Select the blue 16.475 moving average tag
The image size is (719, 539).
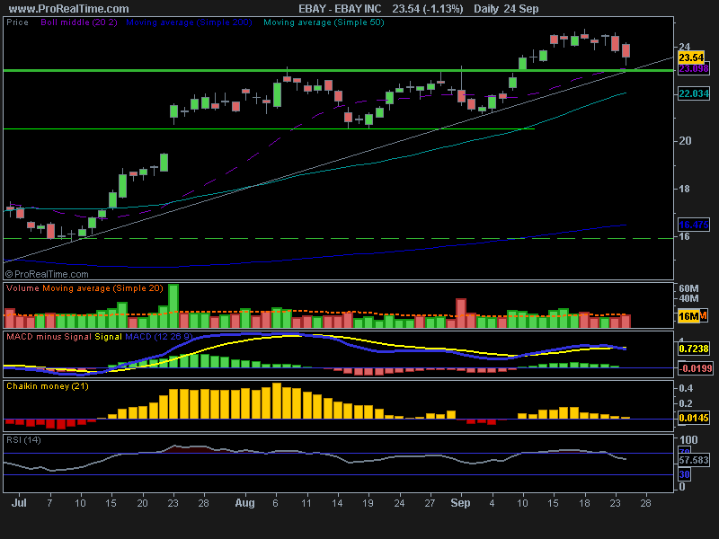tap(694, 225)
